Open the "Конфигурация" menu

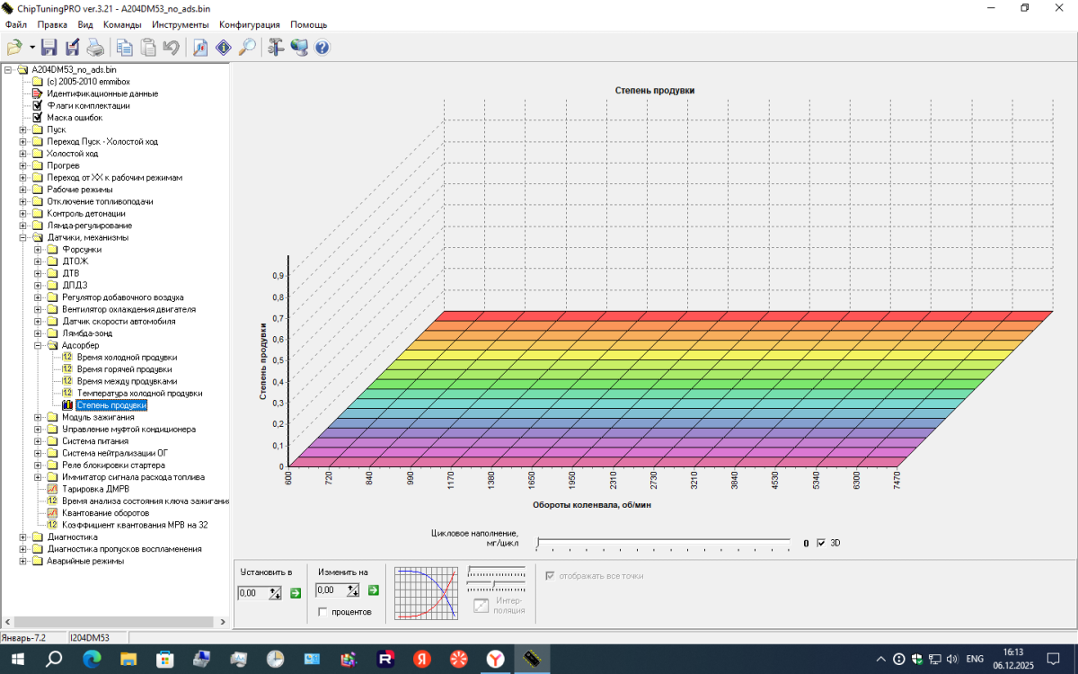tap(249, 24)
